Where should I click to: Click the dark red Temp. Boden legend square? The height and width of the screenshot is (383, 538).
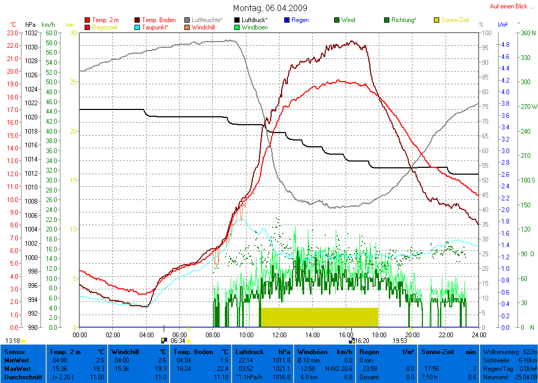point(137,20)
